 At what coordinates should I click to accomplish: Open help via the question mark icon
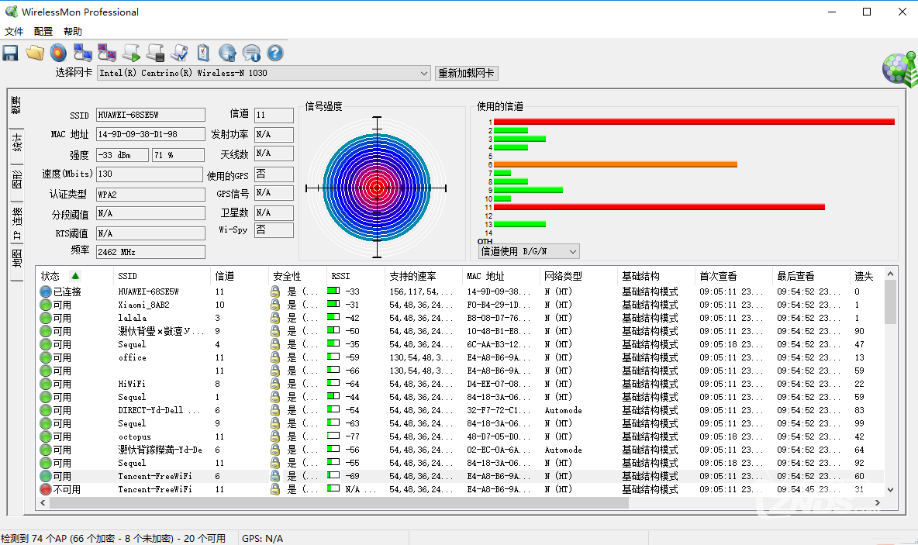pos(275,53)
